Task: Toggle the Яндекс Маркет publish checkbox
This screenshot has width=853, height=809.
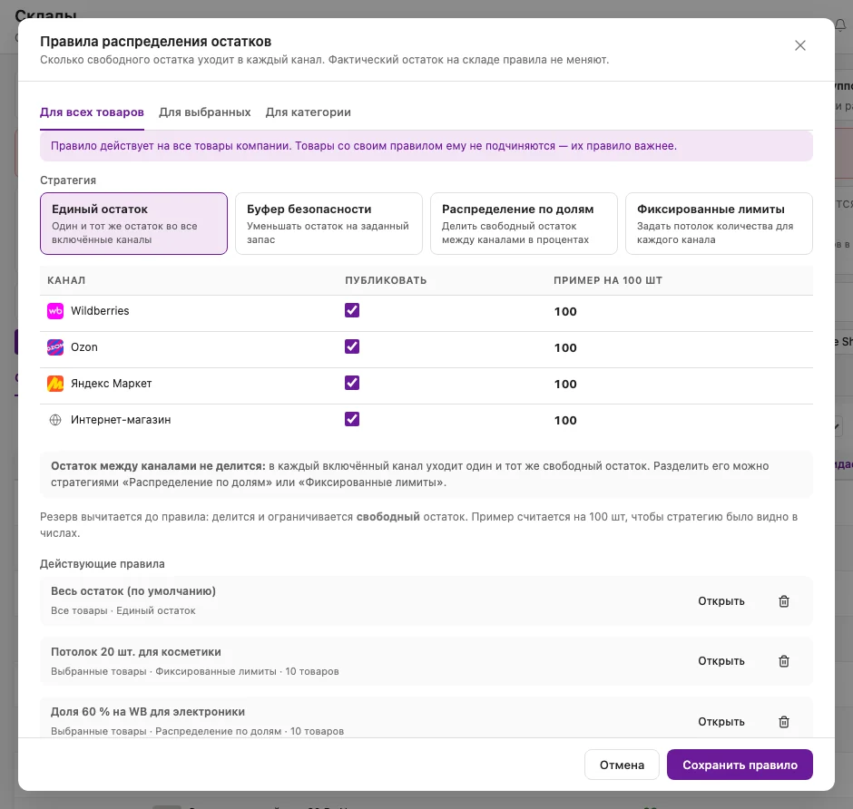Action: pyautogui.click(x=352, y=384)
